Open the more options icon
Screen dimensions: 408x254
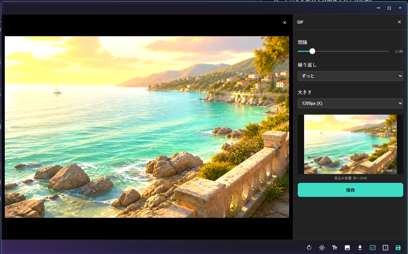(x=385, y=248)
